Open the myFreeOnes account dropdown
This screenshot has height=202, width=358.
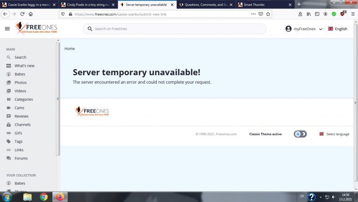click(304, 29)
